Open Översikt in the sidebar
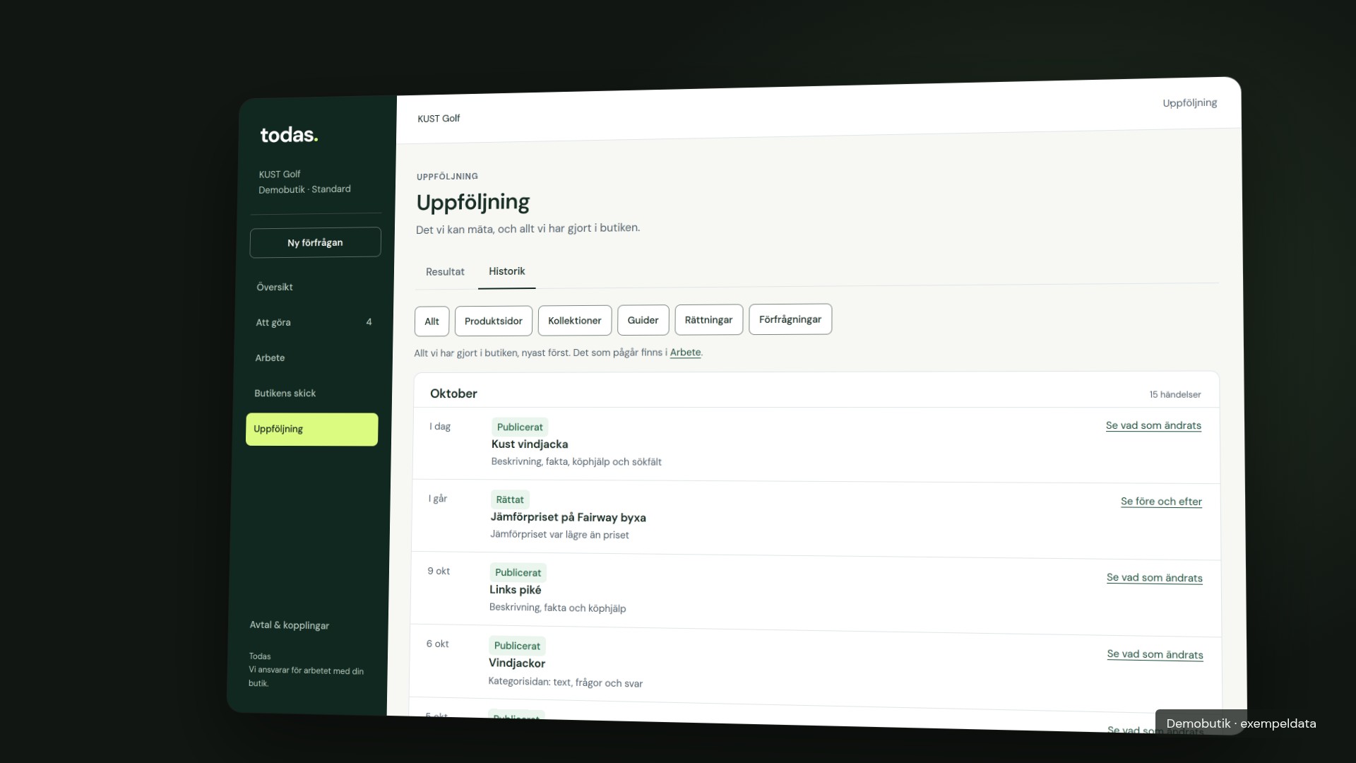Screen dimensions: 1356x763 pyautogui.click(x=275, y=287)
